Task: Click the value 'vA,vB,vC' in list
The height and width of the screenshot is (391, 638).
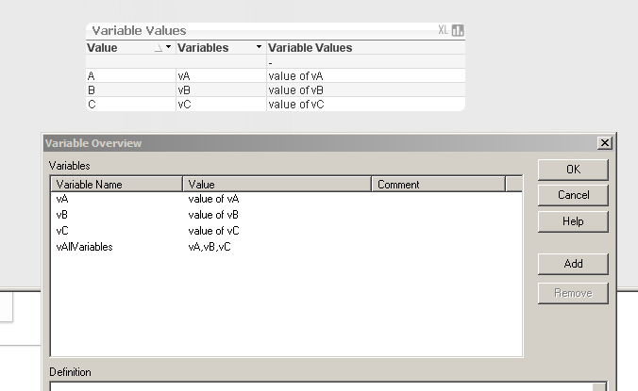Action: tap(210, 247)
